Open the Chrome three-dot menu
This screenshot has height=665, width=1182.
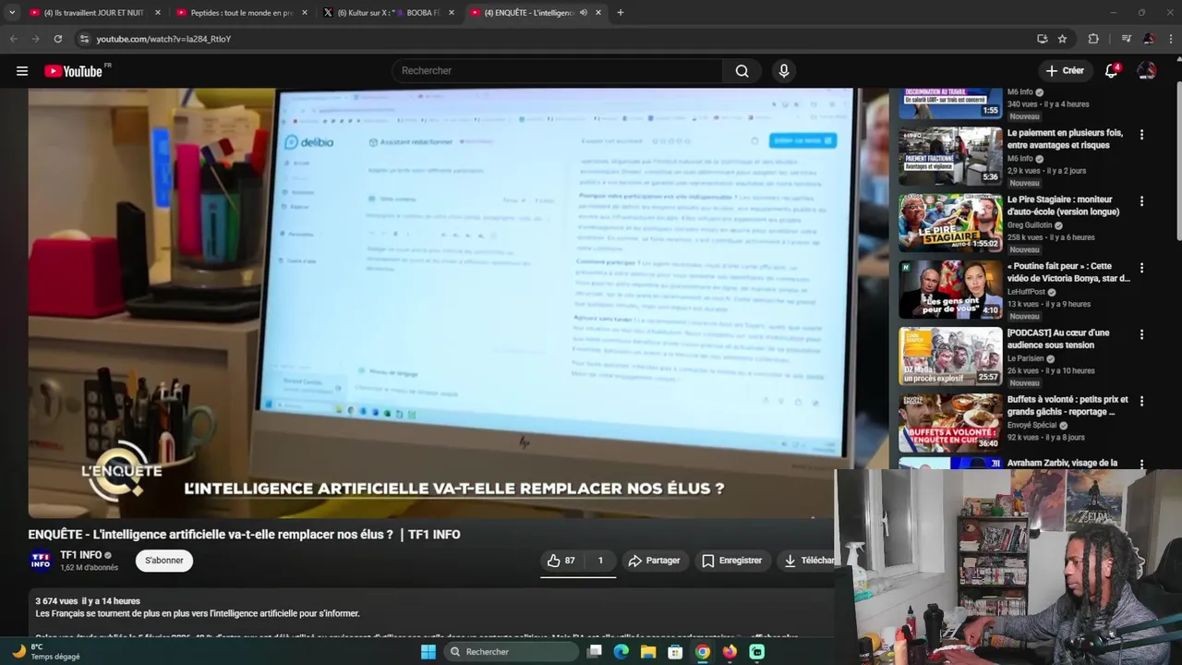click(1171, 39)
